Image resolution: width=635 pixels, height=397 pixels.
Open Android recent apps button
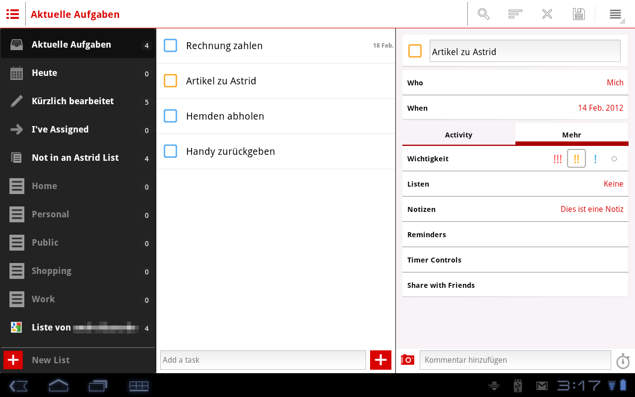(98, 386)
